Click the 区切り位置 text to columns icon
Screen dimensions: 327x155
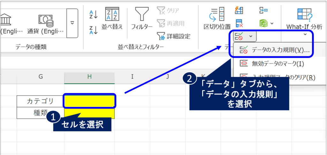click(x=217, y=19)
